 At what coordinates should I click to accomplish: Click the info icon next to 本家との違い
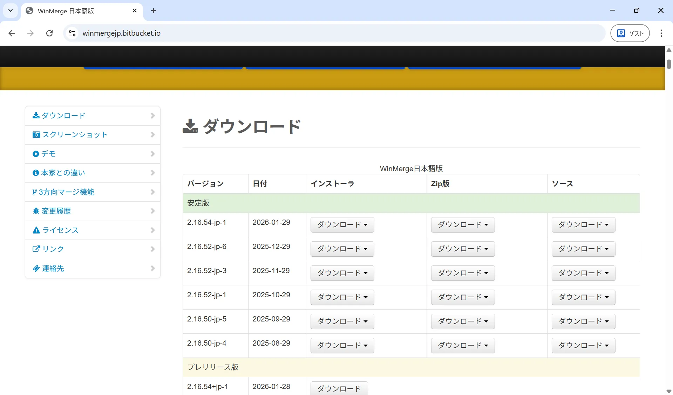pos(36,173)
